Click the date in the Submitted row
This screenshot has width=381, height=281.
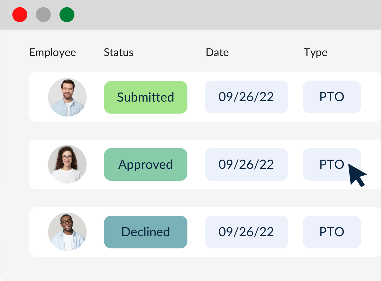tap(246, 97)
